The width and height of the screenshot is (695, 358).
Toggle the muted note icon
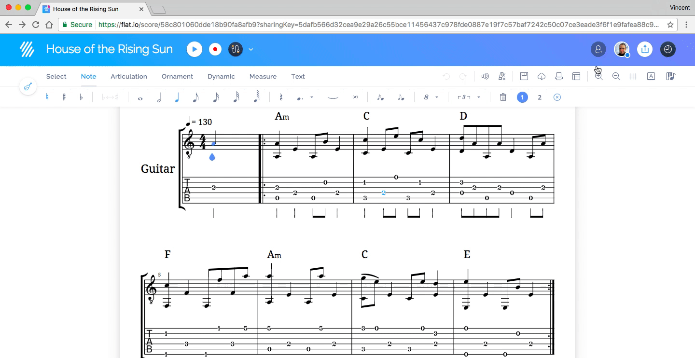coord(502,76)
